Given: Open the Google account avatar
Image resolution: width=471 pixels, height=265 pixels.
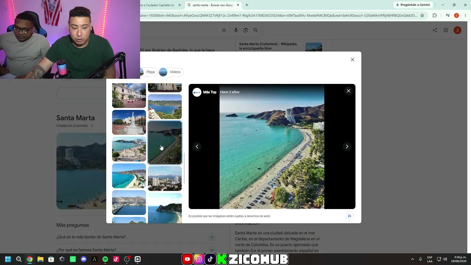Looking at the screenshot, I should click(x=457, y=30).
